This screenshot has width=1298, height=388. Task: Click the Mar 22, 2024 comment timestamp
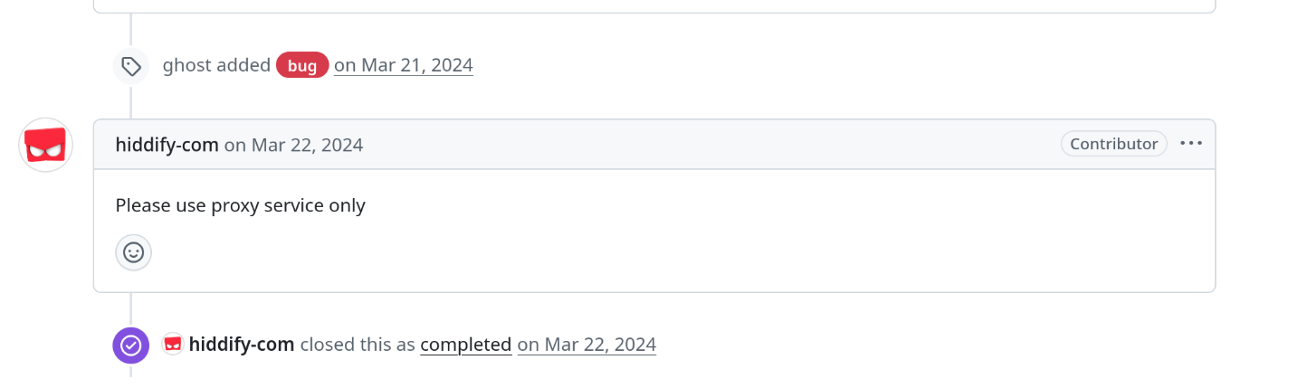tap(293, 145)
